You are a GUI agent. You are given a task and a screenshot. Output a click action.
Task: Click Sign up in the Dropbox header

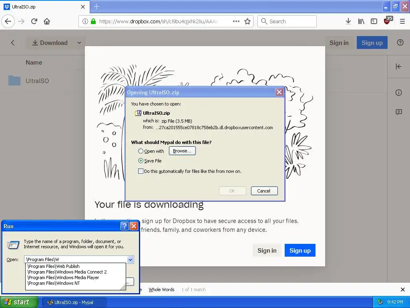372,43
